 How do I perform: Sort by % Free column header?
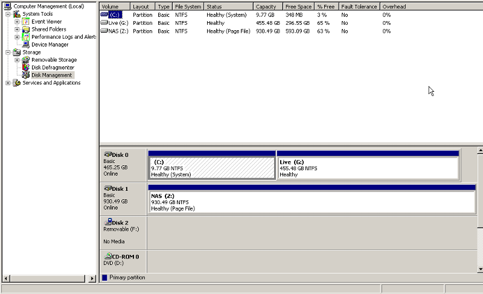(x=327, y=7)
